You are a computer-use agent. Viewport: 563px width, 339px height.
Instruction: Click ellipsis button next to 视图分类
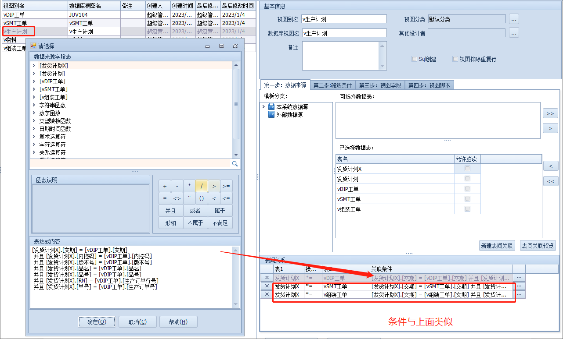pos(514,19)
